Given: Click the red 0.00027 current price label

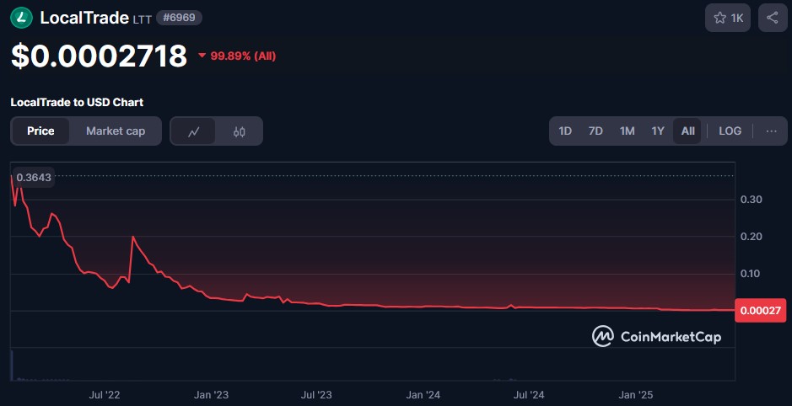Looking at the screenshot, I should pos(760,310).
